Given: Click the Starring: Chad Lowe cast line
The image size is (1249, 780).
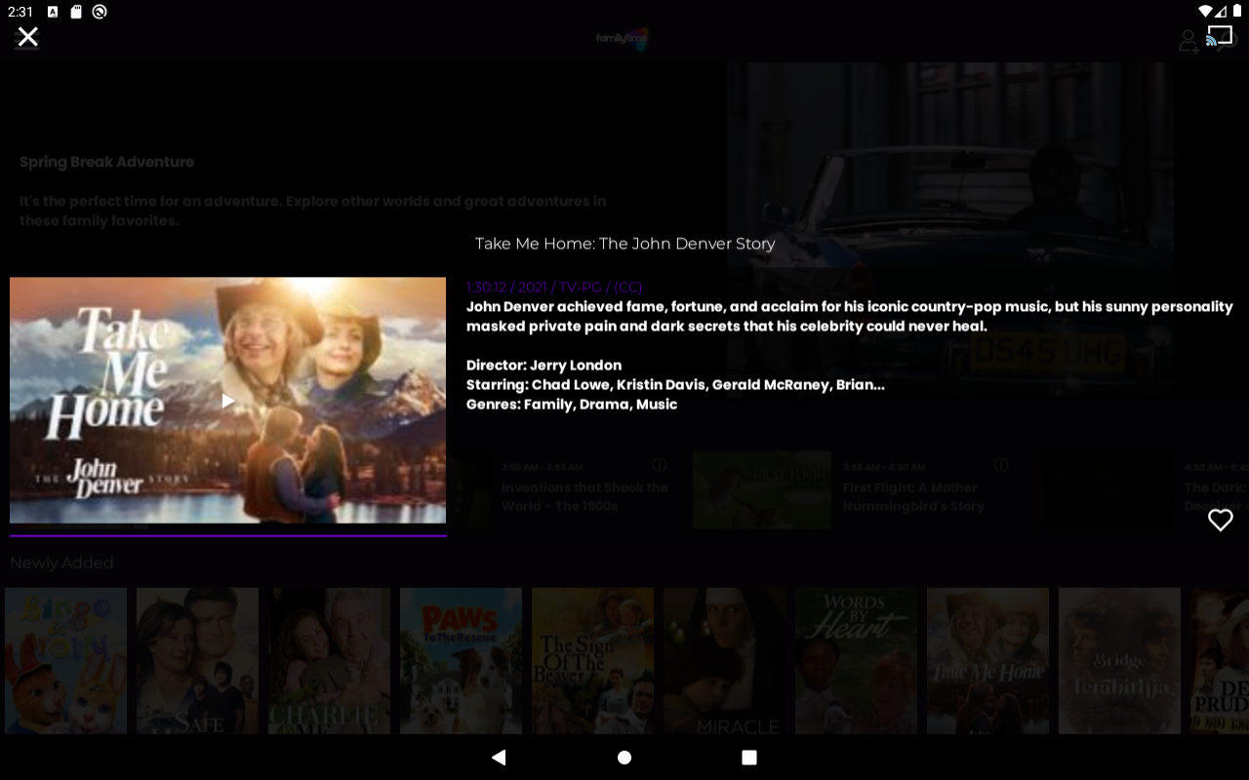Looking at the screenshot, I should 675,384.
